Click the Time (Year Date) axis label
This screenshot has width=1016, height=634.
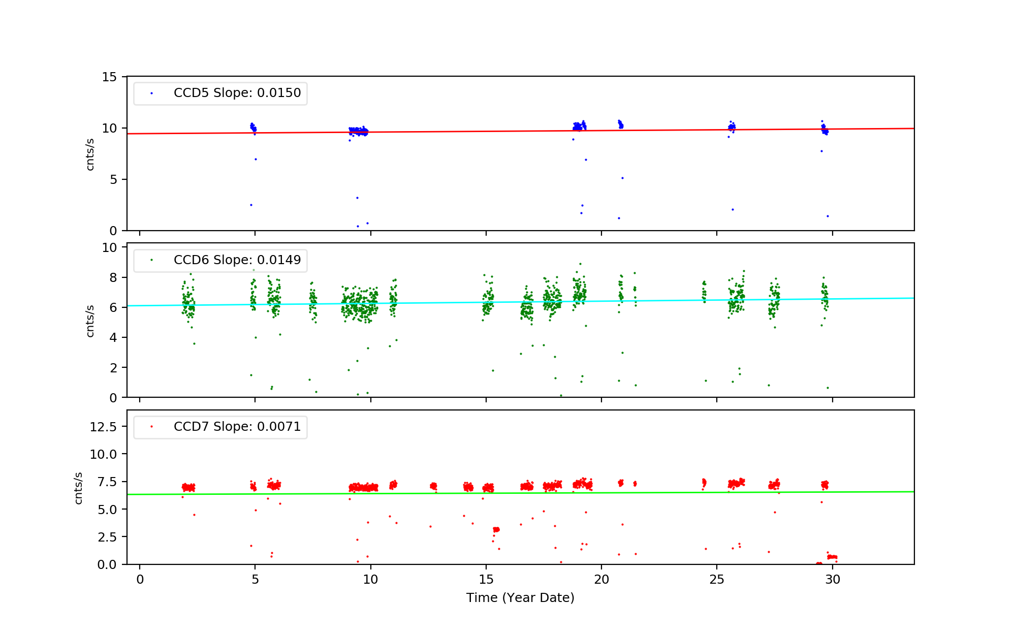point(520,598)
